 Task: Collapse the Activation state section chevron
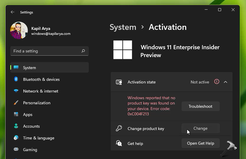(x=225, y=82)
